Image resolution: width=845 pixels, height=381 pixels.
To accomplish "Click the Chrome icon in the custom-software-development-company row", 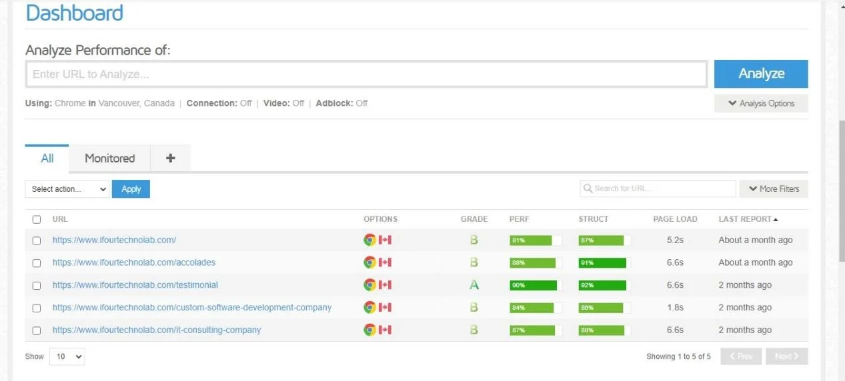I will point(369,307).
